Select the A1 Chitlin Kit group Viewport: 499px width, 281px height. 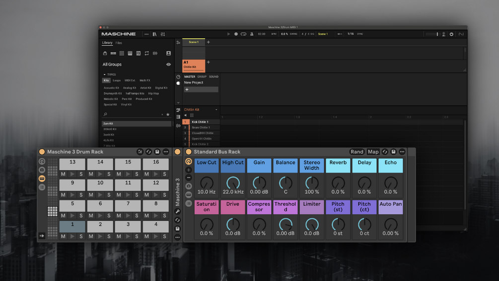[x=194, y=66]
